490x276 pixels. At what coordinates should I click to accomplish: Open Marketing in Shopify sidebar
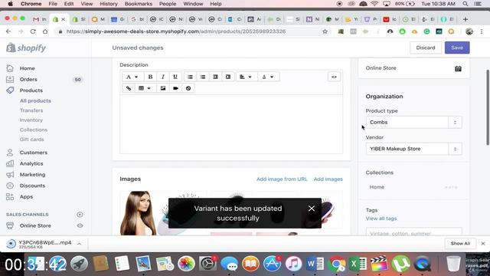click(32, 175)
